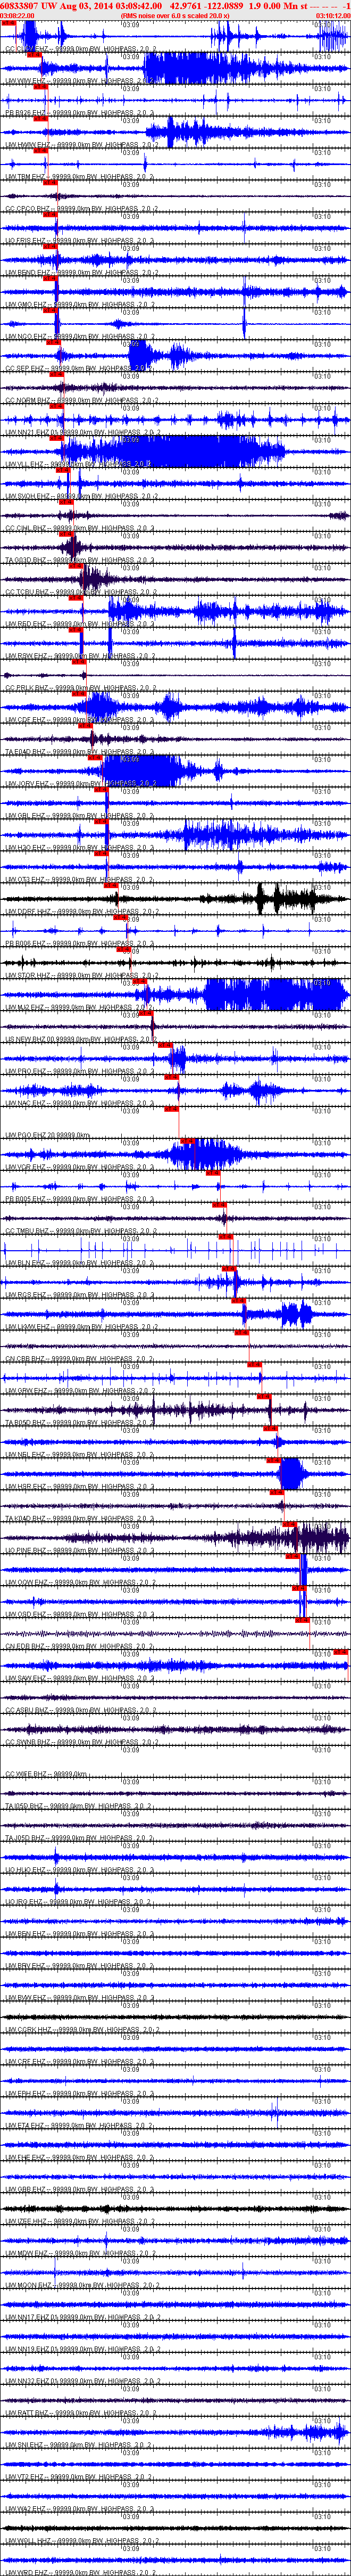Select the UO FRIS EHZ station label
The height and width of the screenshot is (2576, 351).
pyautogui.click(x=80, y=241)
